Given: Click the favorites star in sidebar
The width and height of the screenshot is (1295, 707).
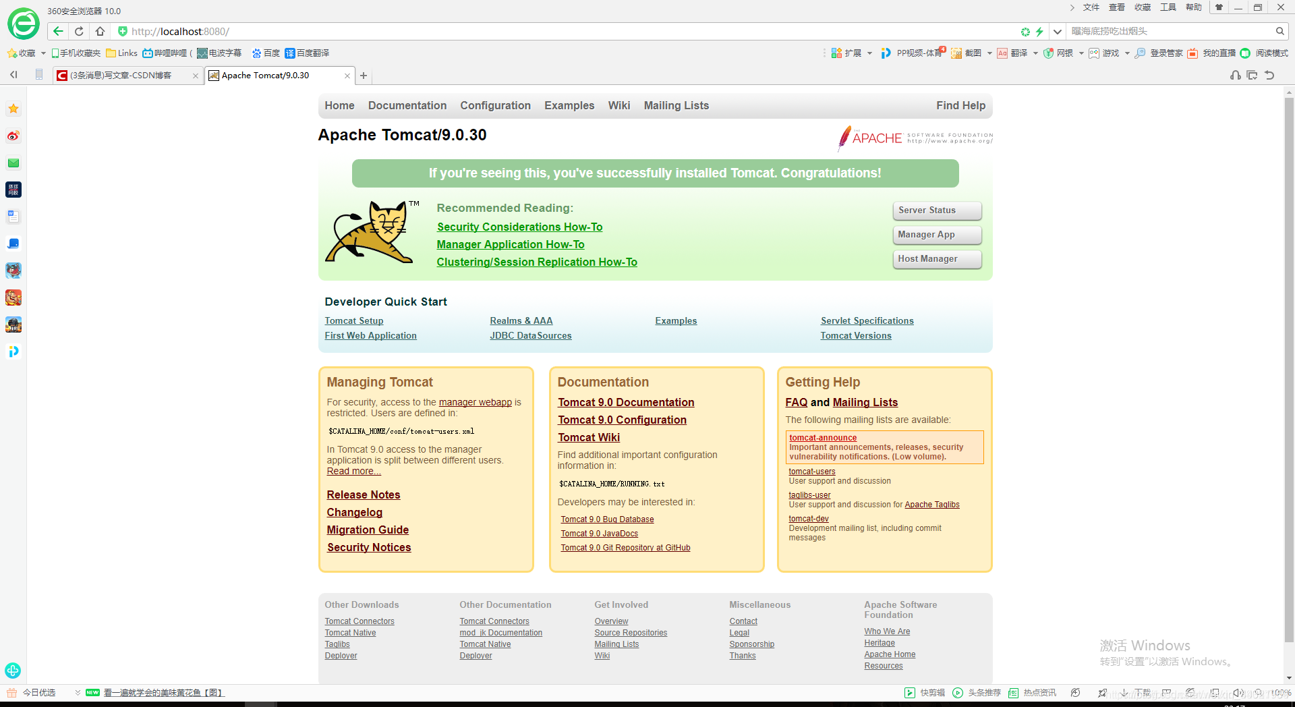Looking at the screenshot, I should [13, 109].
